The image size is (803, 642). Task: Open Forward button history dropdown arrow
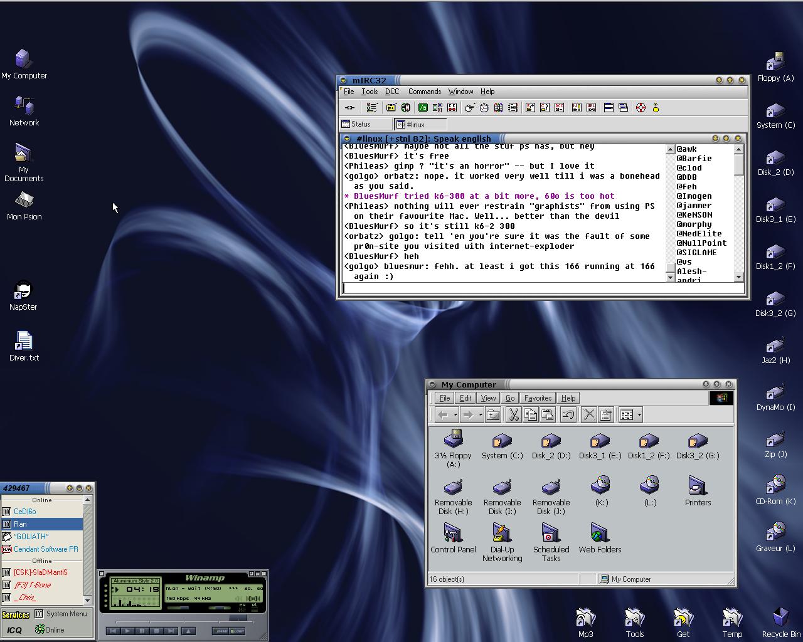481,414
